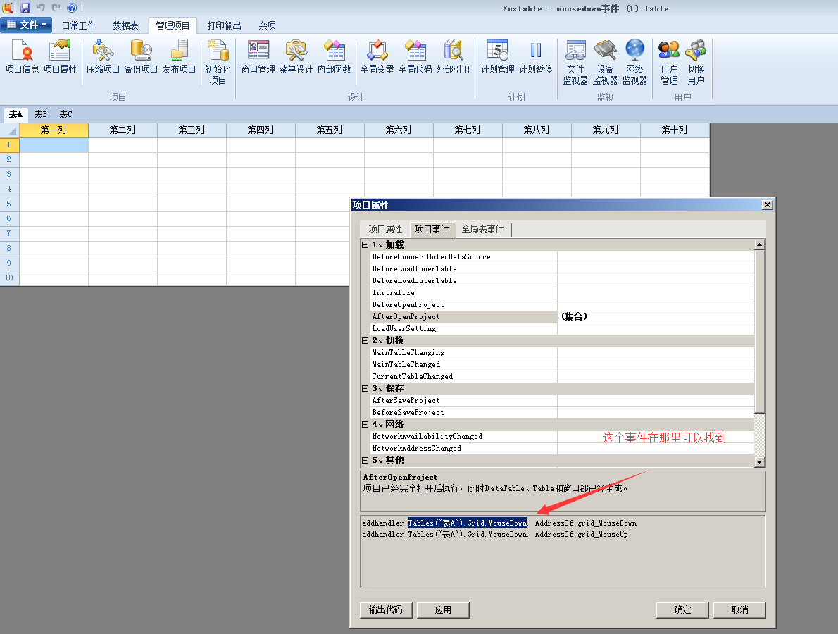Open the 设备监视器 device monitor

(x=605, y=63)
